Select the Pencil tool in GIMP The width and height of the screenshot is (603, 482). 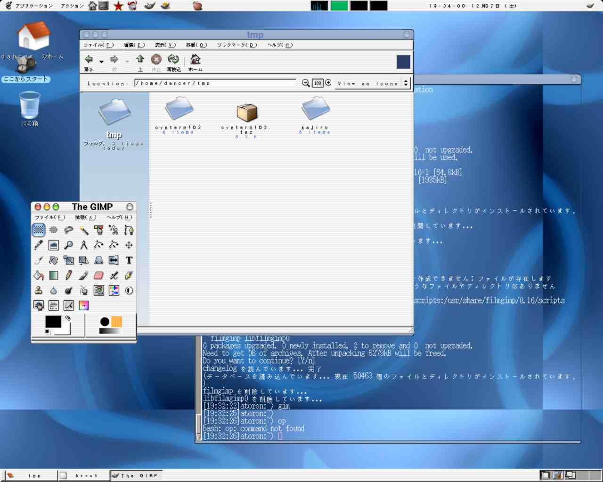pyautogui.click(x=69, y=275)
